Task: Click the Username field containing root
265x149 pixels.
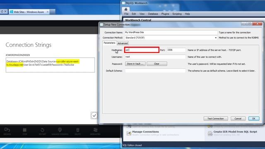Action: tap(155, 57)
